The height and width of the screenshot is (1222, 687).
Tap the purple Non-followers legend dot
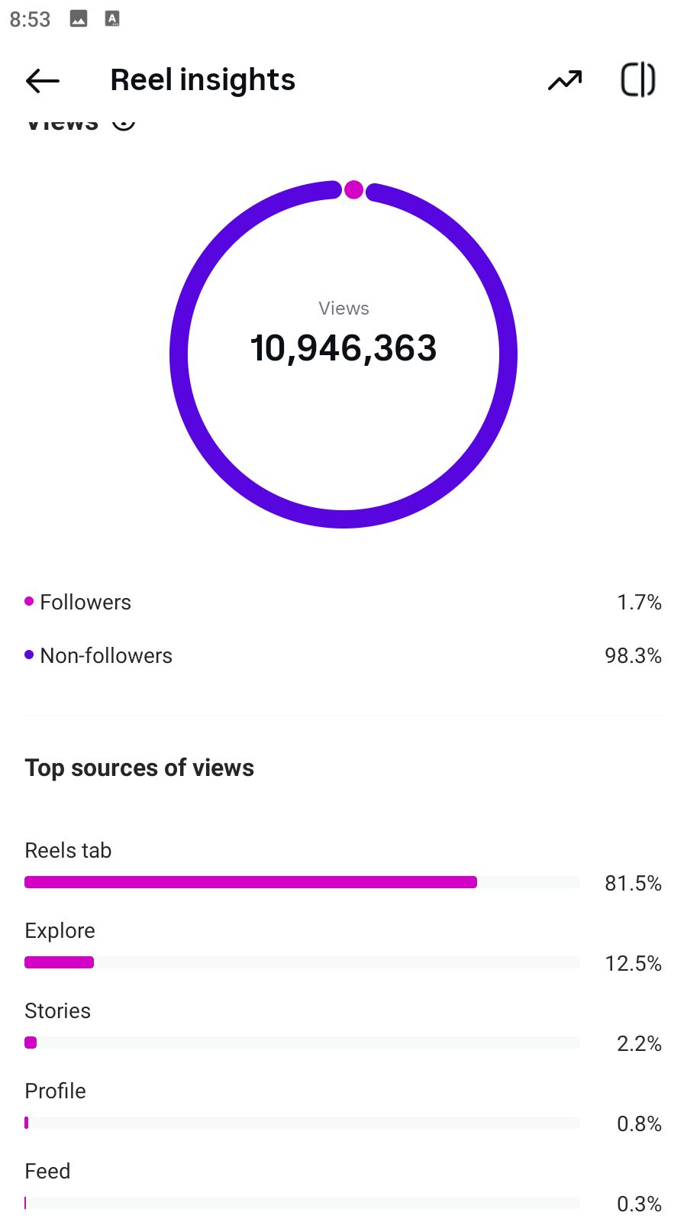tap(29, 655)
